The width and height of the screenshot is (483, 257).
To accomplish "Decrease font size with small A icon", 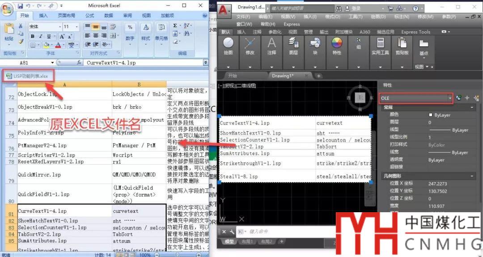I will click(70, 36).
